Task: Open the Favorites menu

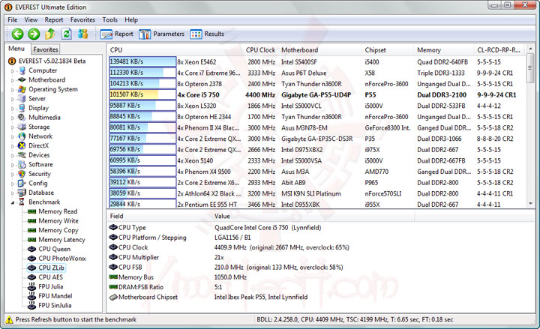Action: 82,20
